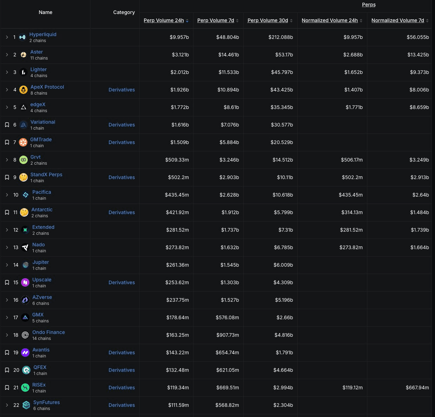Bookmark the Upscale row
This screenshot has height=417, width=435.
coord(7,282)
